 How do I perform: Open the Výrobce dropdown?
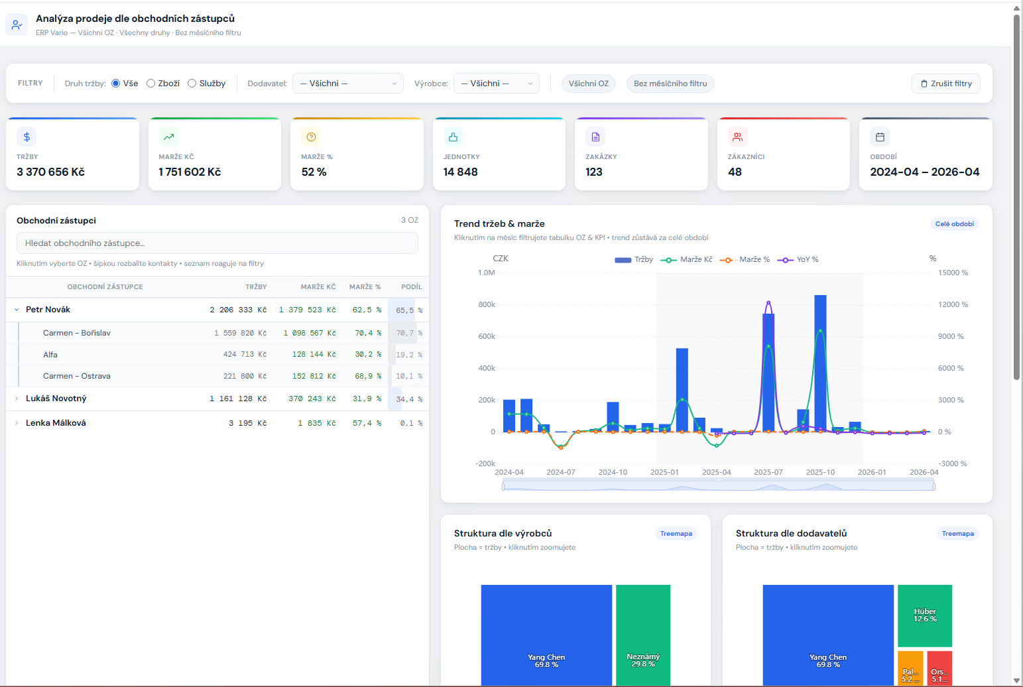[x=496, y=84]
